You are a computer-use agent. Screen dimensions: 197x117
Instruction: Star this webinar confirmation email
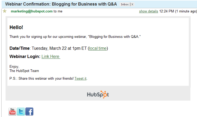(4, 11)
